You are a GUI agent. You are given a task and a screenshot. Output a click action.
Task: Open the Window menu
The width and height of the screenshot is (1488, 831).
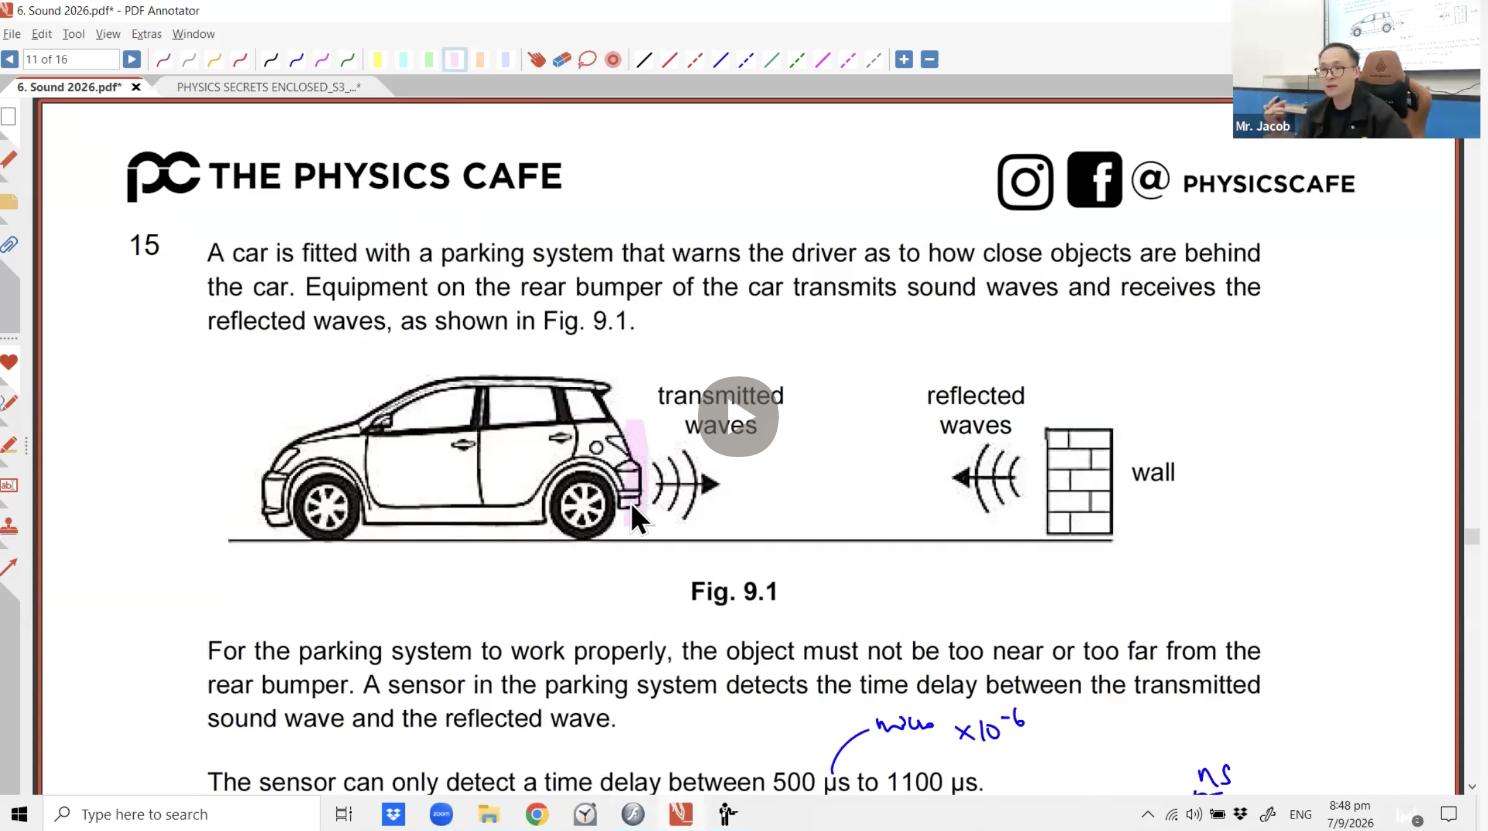click(x=193, y=34)
